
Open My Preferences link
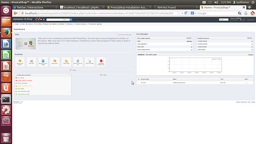click(x=234, y=20)
